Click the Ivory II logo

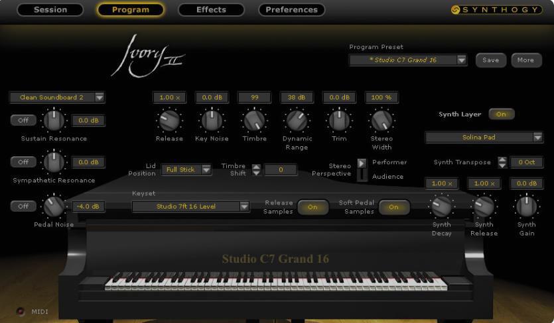pos(148,56)
